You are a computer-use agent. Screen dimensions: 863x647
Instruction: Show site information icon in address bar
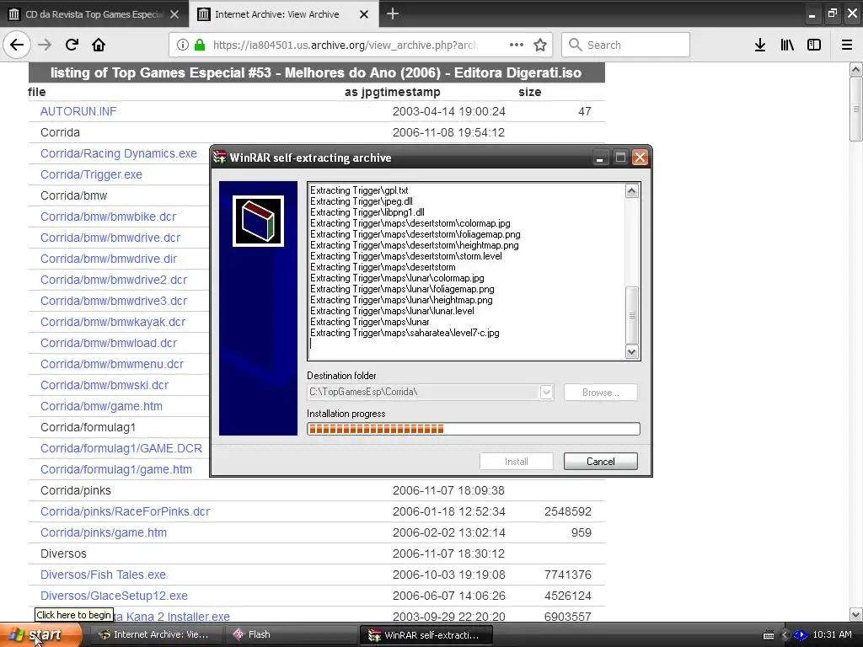click(182, 45)
